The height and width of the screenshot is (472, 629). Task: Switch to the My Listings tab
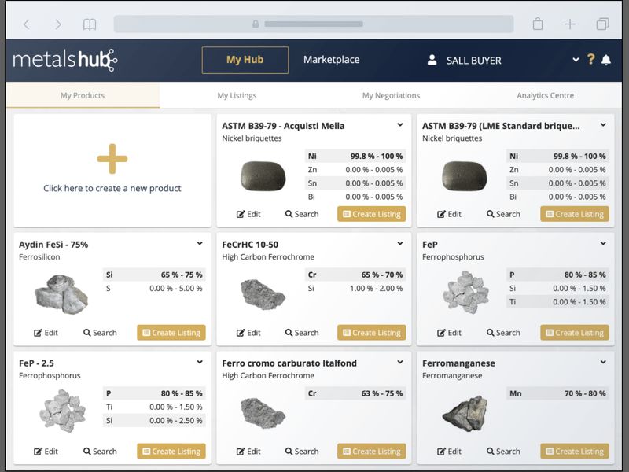(x=237, y=95)
